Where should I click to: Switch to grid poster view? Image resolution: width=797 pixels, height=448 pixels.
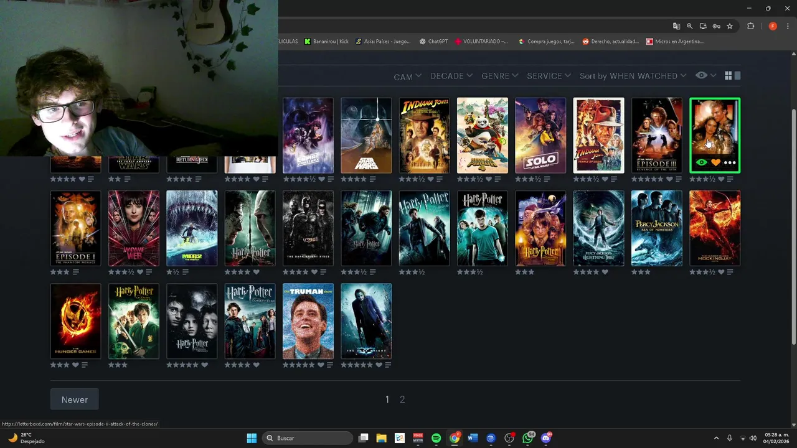pos(729,76)
